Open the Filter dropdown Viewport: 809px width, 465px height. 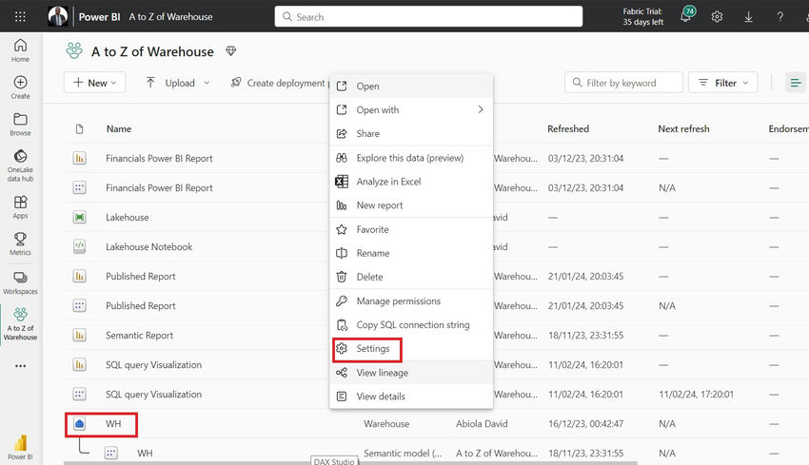coord(723,83)
